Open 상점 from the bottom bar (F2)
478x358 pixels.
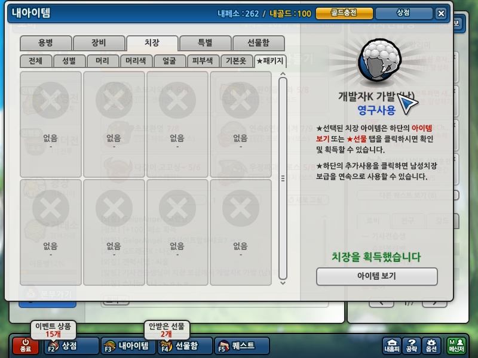click(x=72, y=346)
